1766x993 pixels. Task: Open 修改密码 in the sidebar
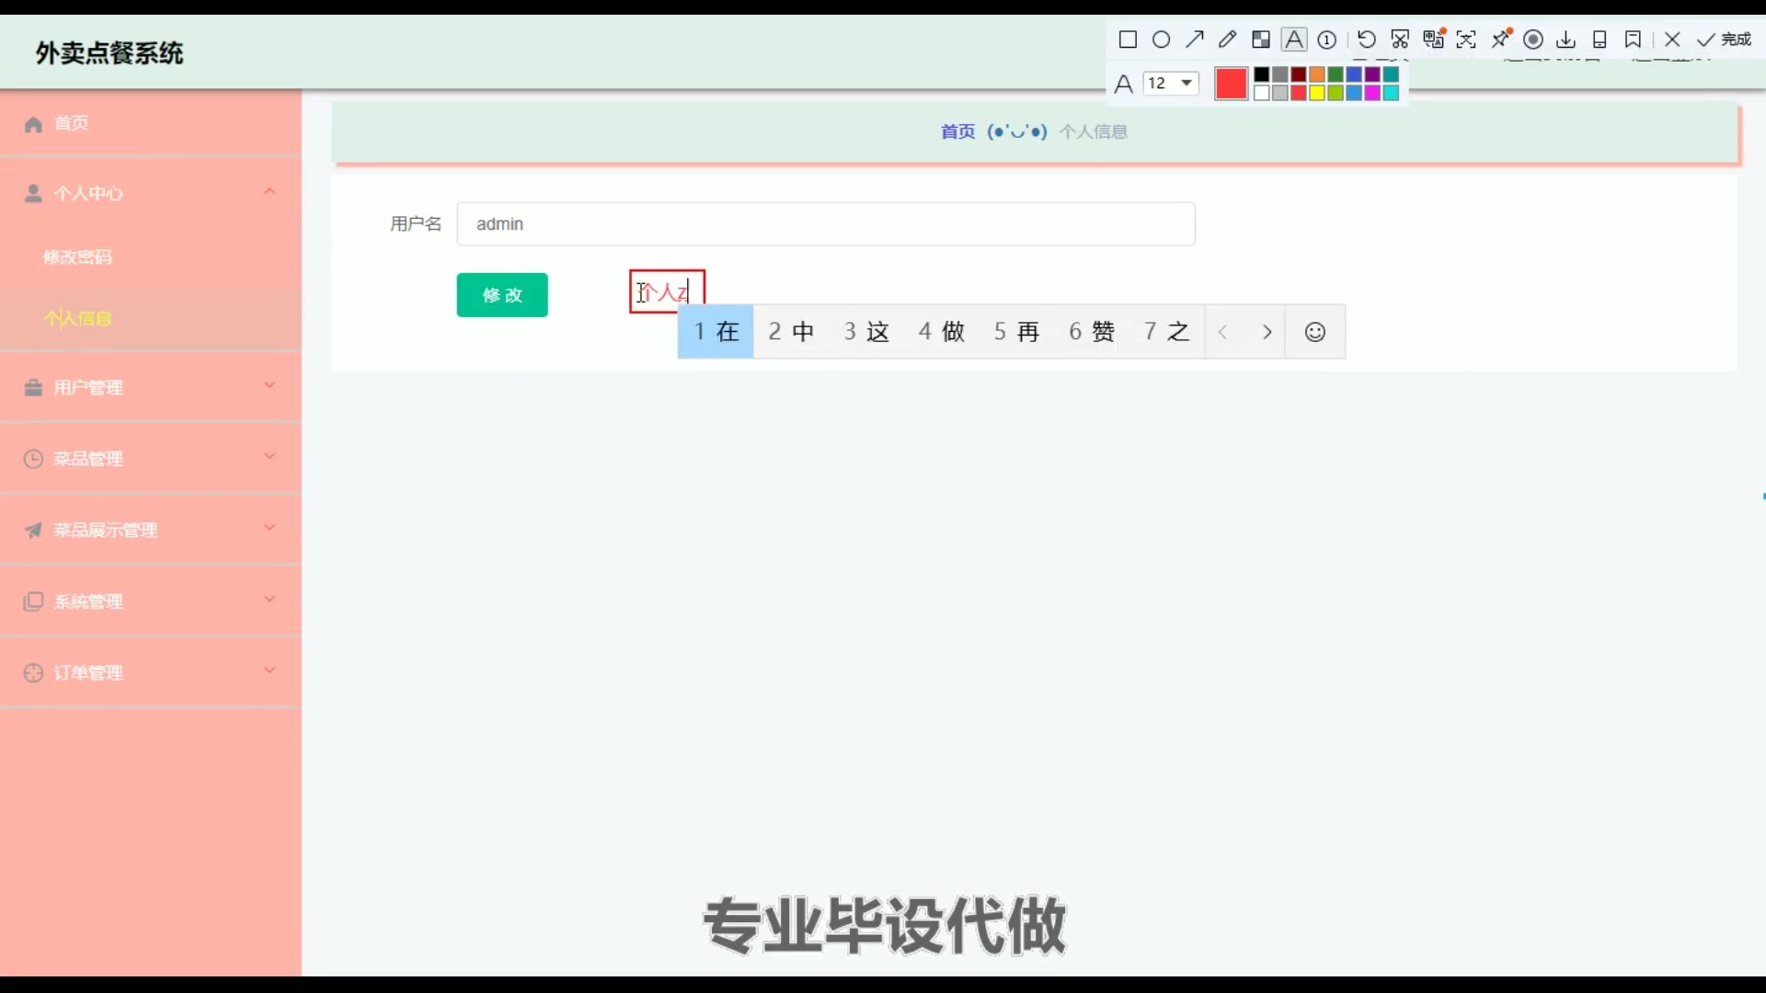(x=78, y=257)
